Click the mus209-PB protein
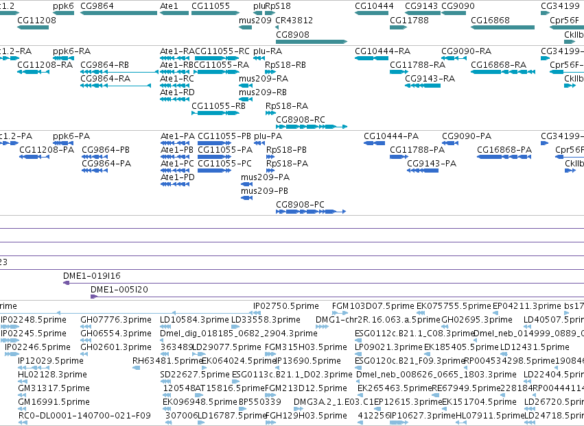The width and height of the screenshot is (584, 426). (246, 198)
